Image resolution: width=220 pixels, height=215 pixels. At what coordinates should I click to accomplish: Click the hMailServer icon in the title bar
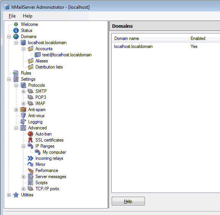[7, 7]
